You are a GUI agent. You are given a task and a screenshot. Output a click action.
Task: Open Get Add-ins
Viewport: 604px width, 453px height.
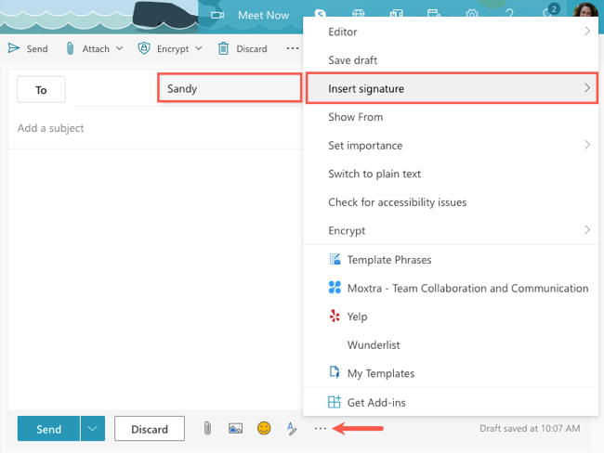click(x=375, y=402)
